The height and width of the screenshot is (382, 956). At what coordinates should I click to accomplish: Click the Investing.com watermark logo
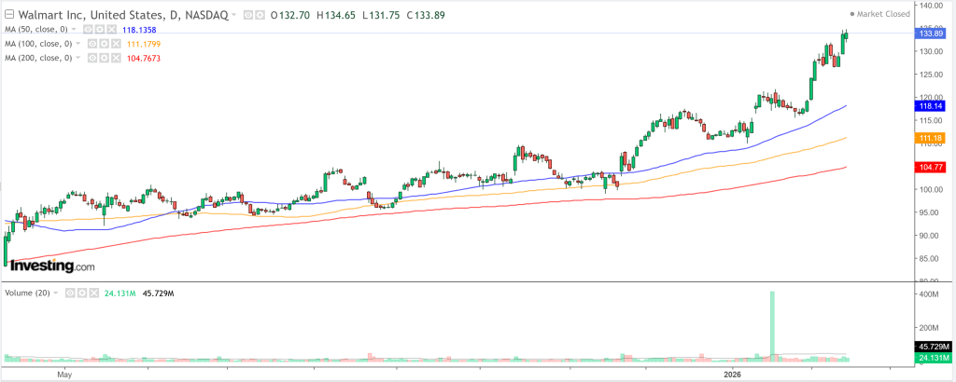click(52, 266)
